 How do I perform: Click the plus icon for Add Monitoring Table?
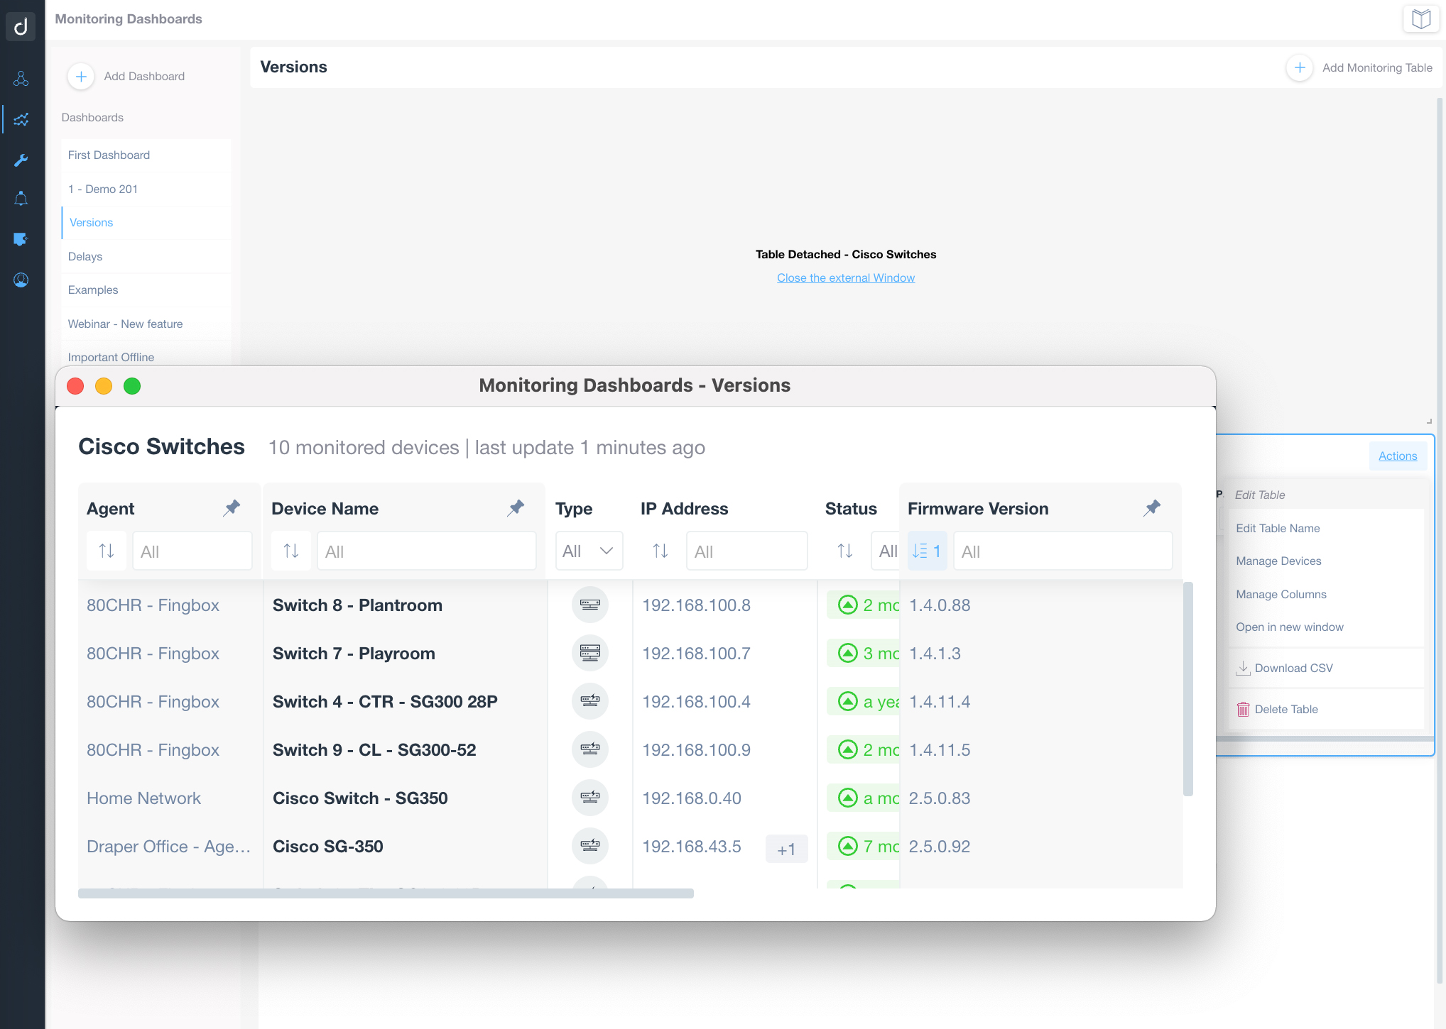(1300, 67)
